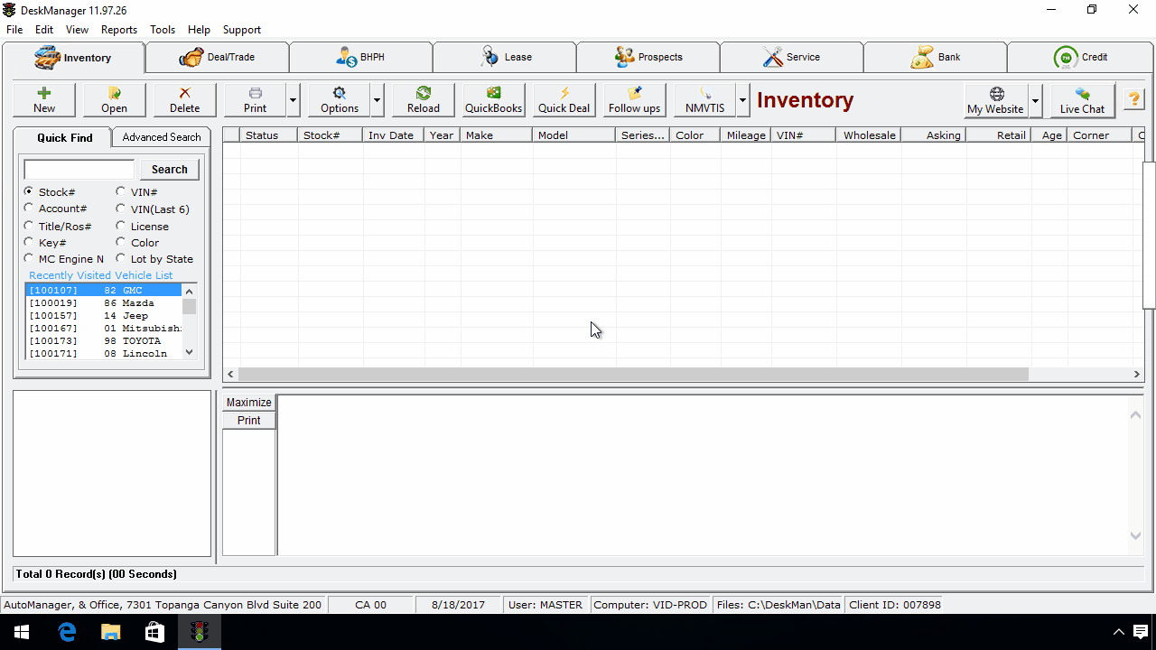Expand the NMVTIS dropdown arrow
Viewport: 1156px width, 650px height.
(742, 100)
